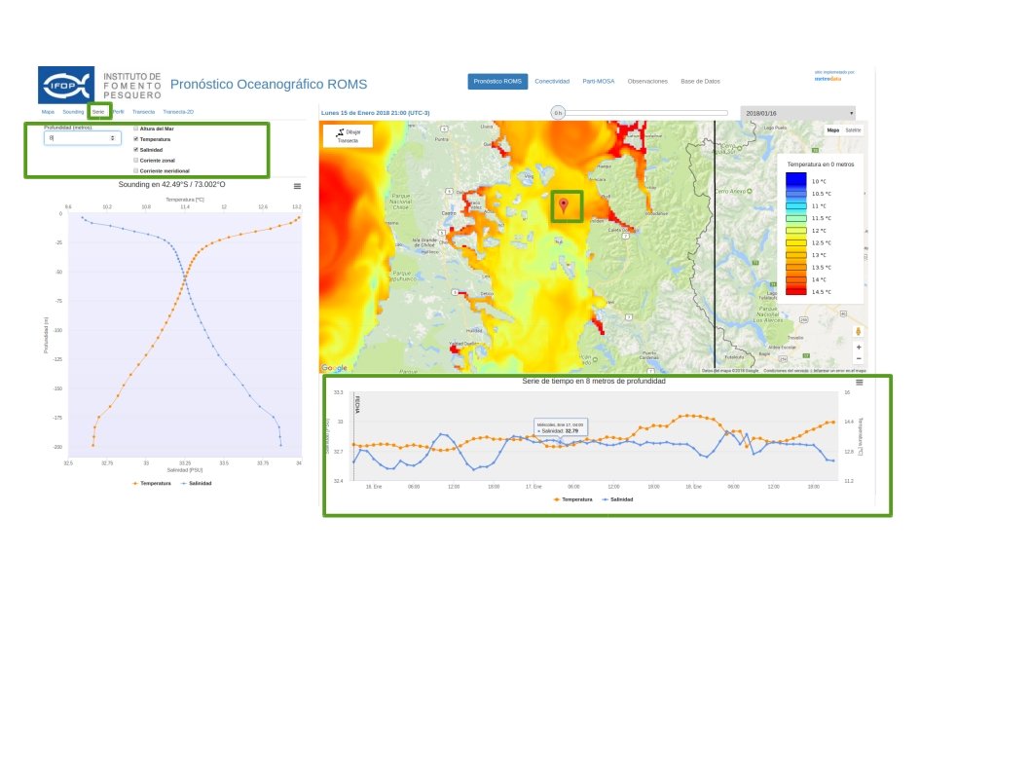Switch the map to Satélite view

[853, 129]
